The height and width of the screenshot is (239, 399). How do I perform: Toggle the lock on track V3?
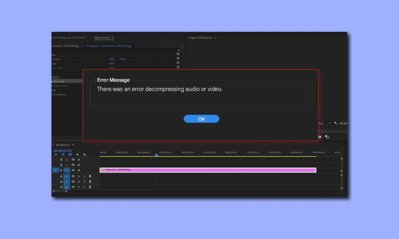[x=61, y=160]
